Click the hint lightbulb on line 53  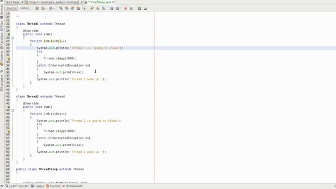click(x=8, y=131)
